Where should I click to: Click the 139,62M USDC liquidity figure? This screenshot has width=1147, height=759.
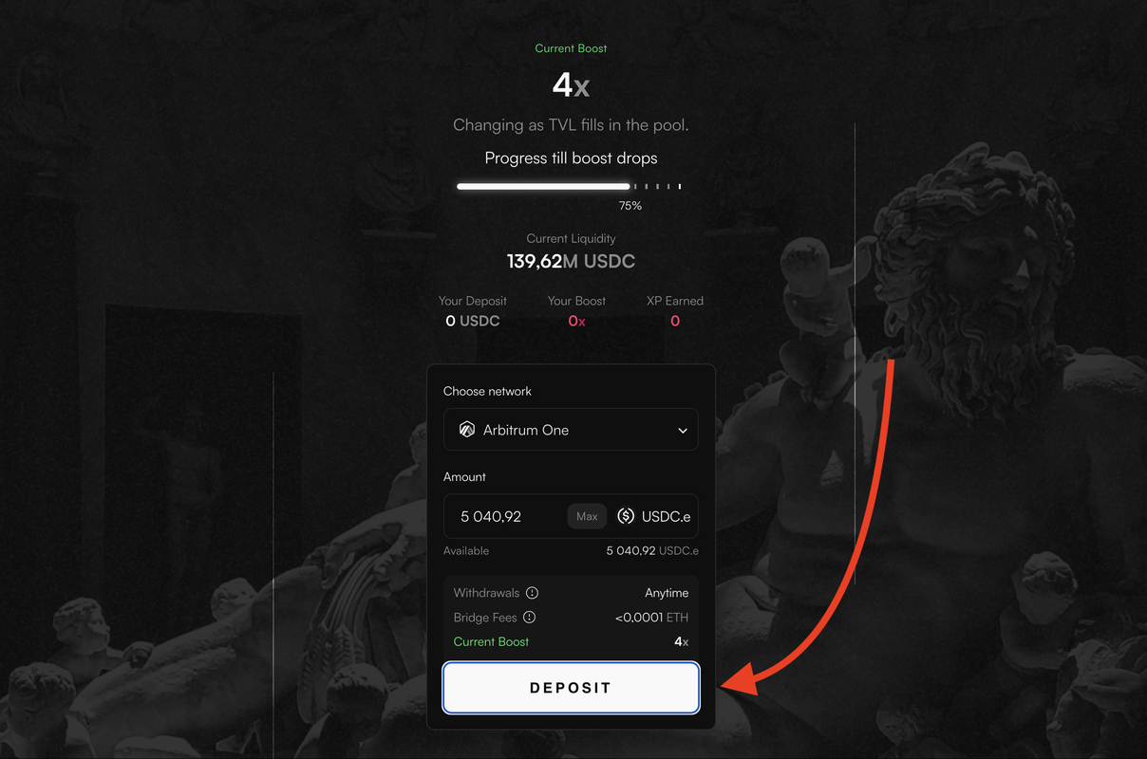(571, 262)
